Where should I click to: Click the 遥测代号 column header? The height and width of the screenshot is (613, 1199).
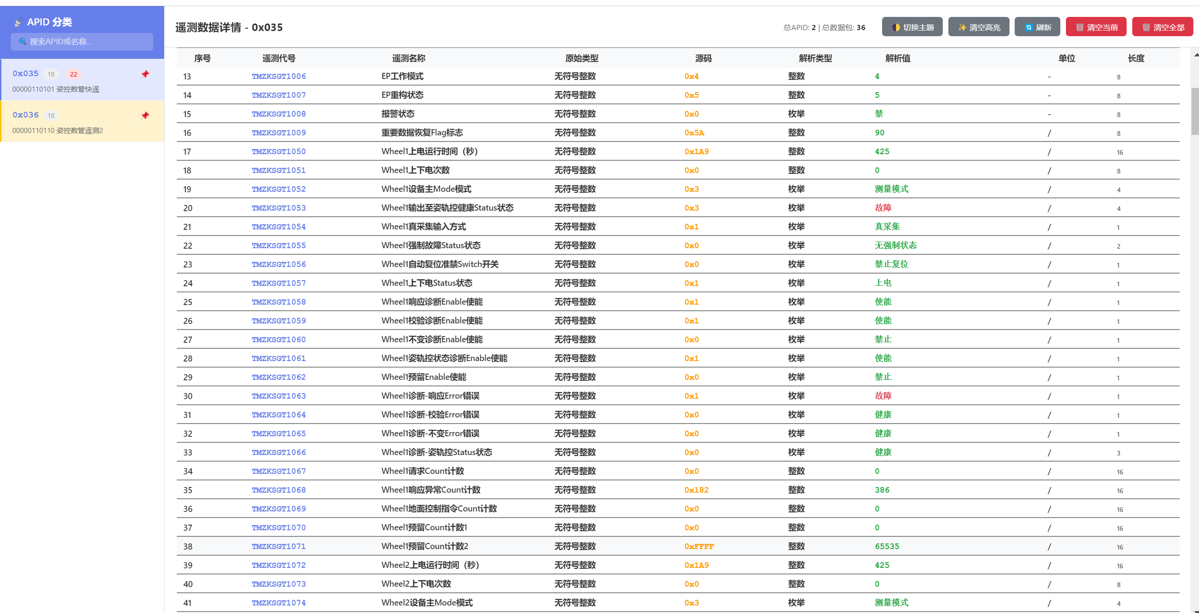(x=278, y=58)
